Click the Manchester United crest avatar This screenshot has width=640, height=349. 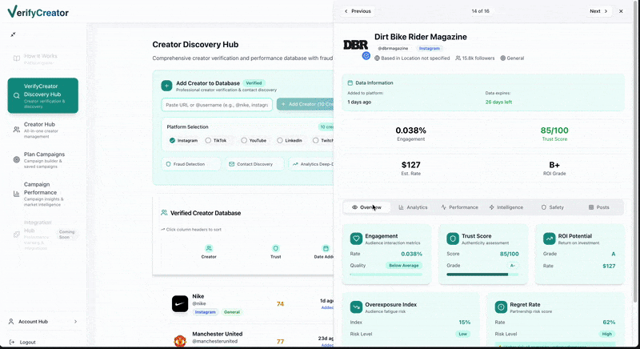pos(180,341)
